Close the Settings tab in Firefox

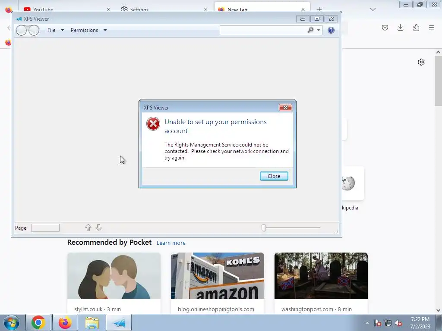coord(206,9)
